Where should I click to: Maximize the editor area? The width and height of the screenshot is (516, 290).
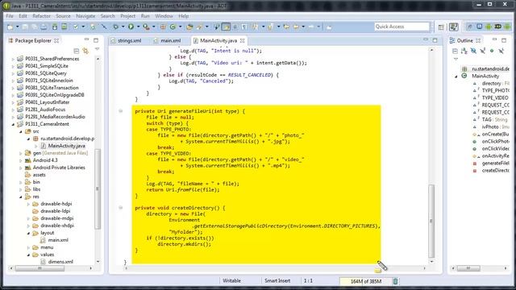435,40
